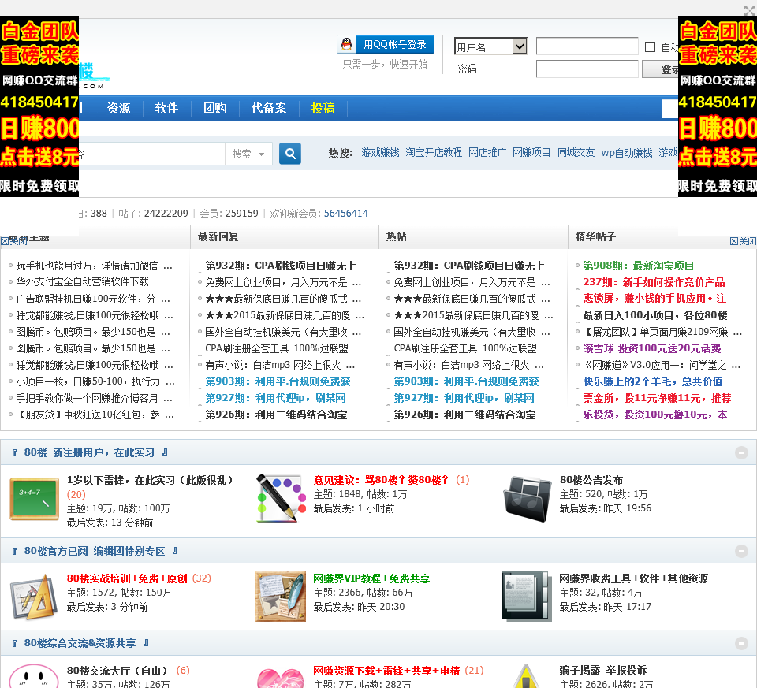Open the 用户名 login type dropdown

coord(491,46)
